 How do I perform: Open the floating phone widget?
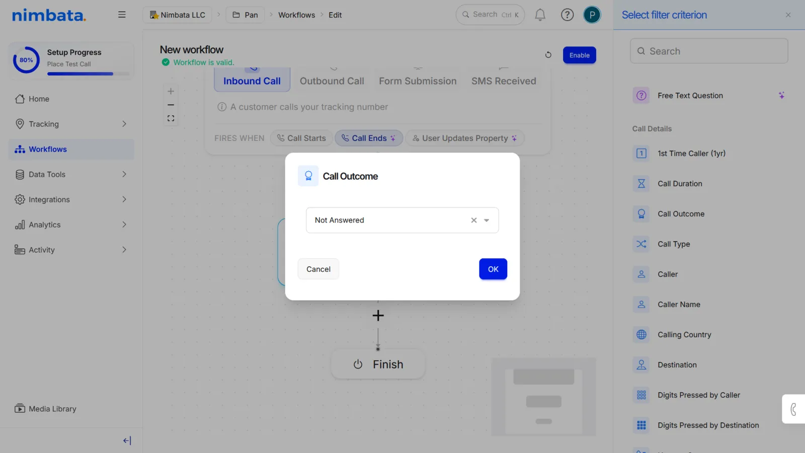[793, 409]
